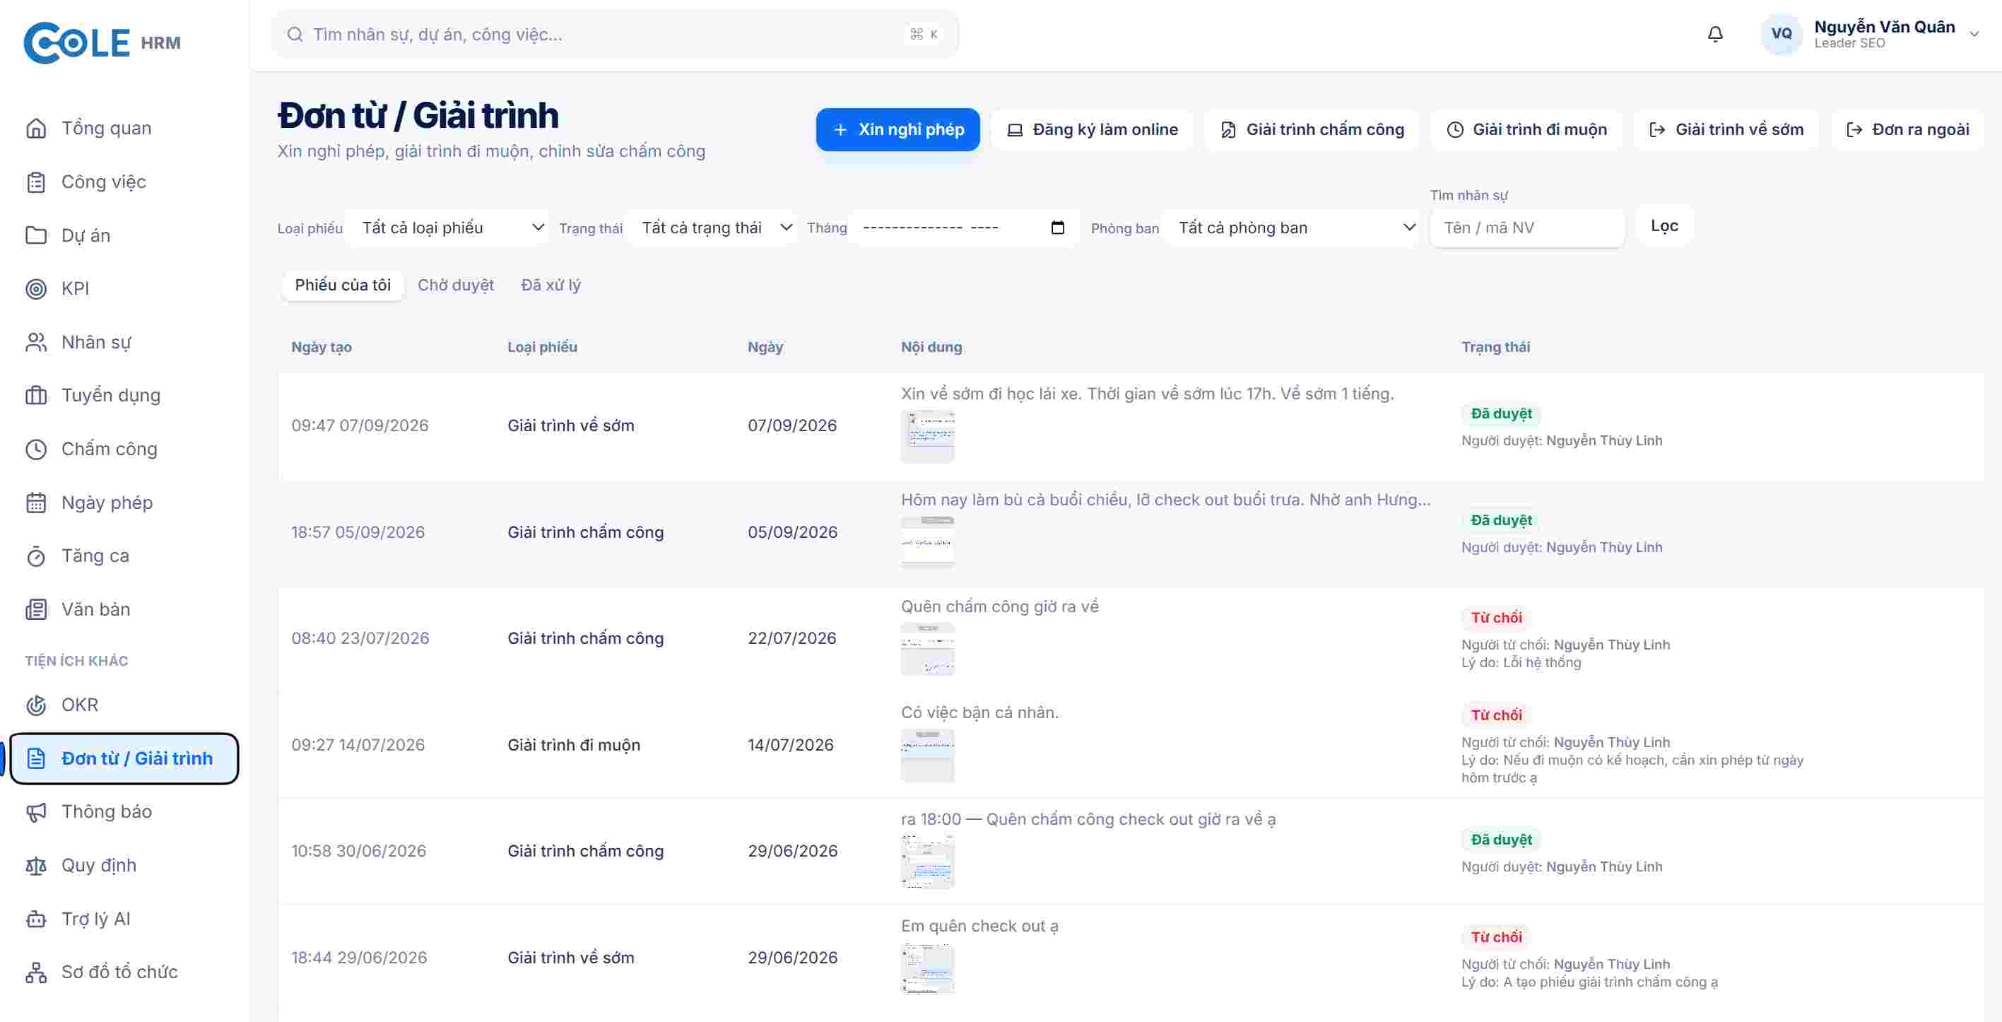Focus the Tên / mã NV input
The height and width of the screenshot is (1022, 2002).
(1527, 228)
